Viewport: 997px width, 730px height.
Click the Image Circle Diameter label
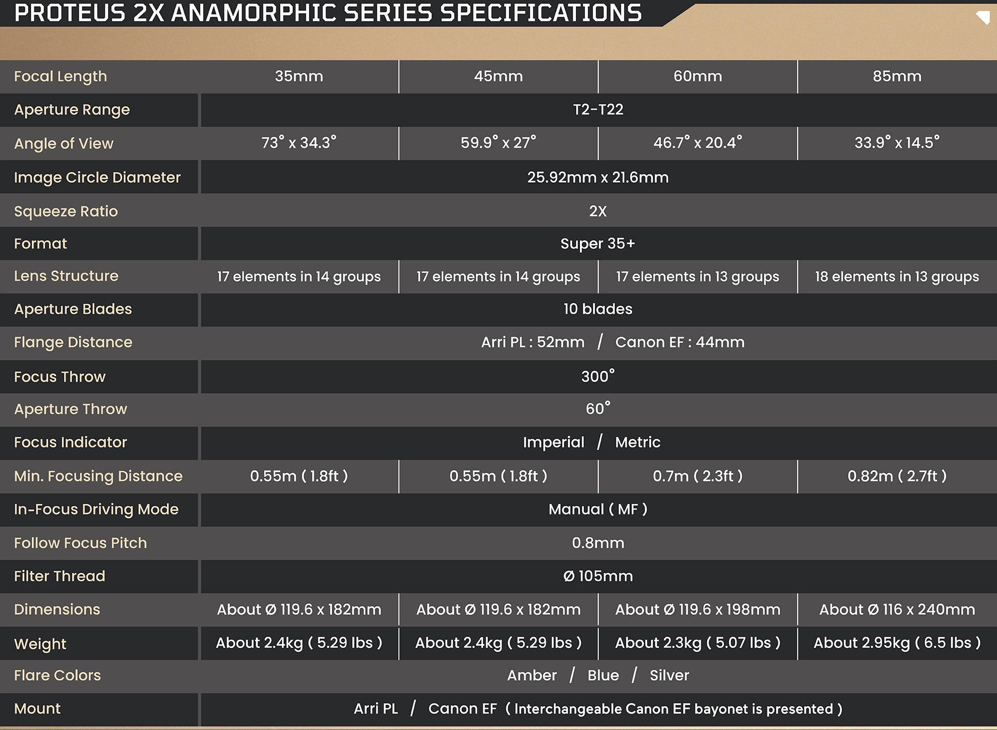97,178
